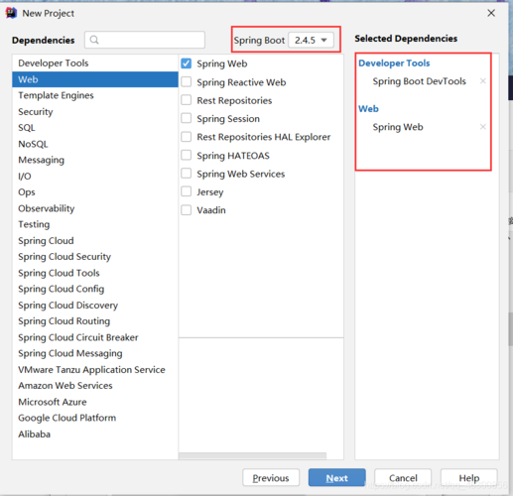This screenshot has height=496, width=513.
Task: Check the Vaadin dependency checkbox
Action: 187,210
